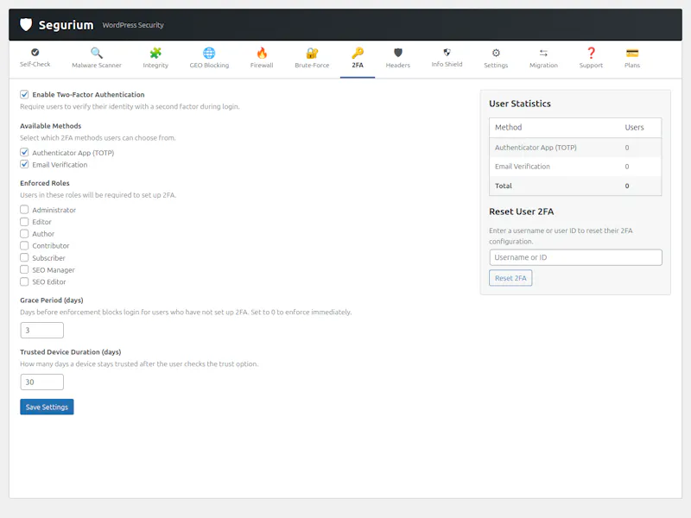Enforce 2FA for Subscriber role
This screenshot has height=518, width=691.
(24, 257)
